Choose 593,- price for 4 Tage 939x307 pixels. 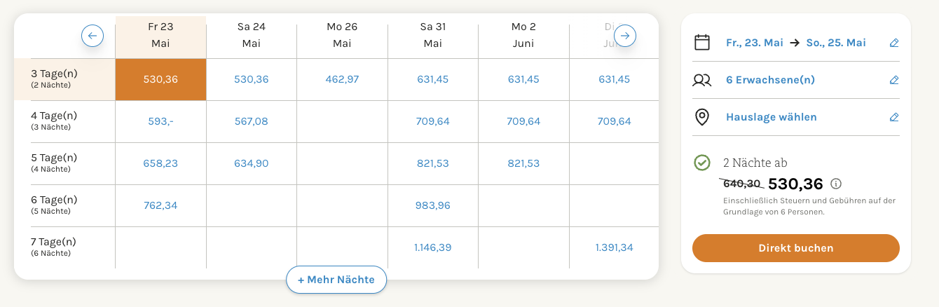(x=160, y=121)
